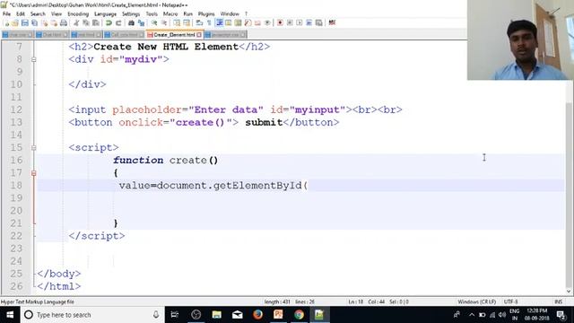Image resolution: width=574 pixels, height=323 pixels.
Task: Click the vertical scrollbar down arrow
Action: coord(569,292)
